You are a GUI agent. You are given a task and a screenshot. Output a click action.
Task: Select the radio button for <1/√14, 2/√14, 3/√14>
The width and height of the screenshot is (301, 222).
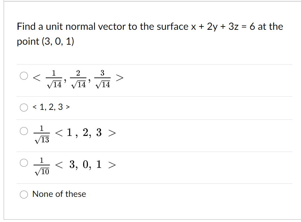click(24, 76)
